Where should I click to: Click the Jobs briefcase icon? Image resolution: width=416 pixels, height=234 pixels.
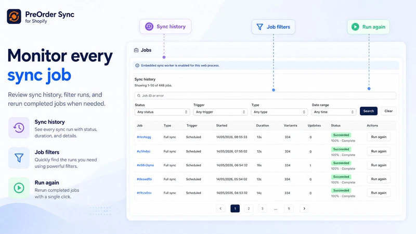click(x=136, y=50)
